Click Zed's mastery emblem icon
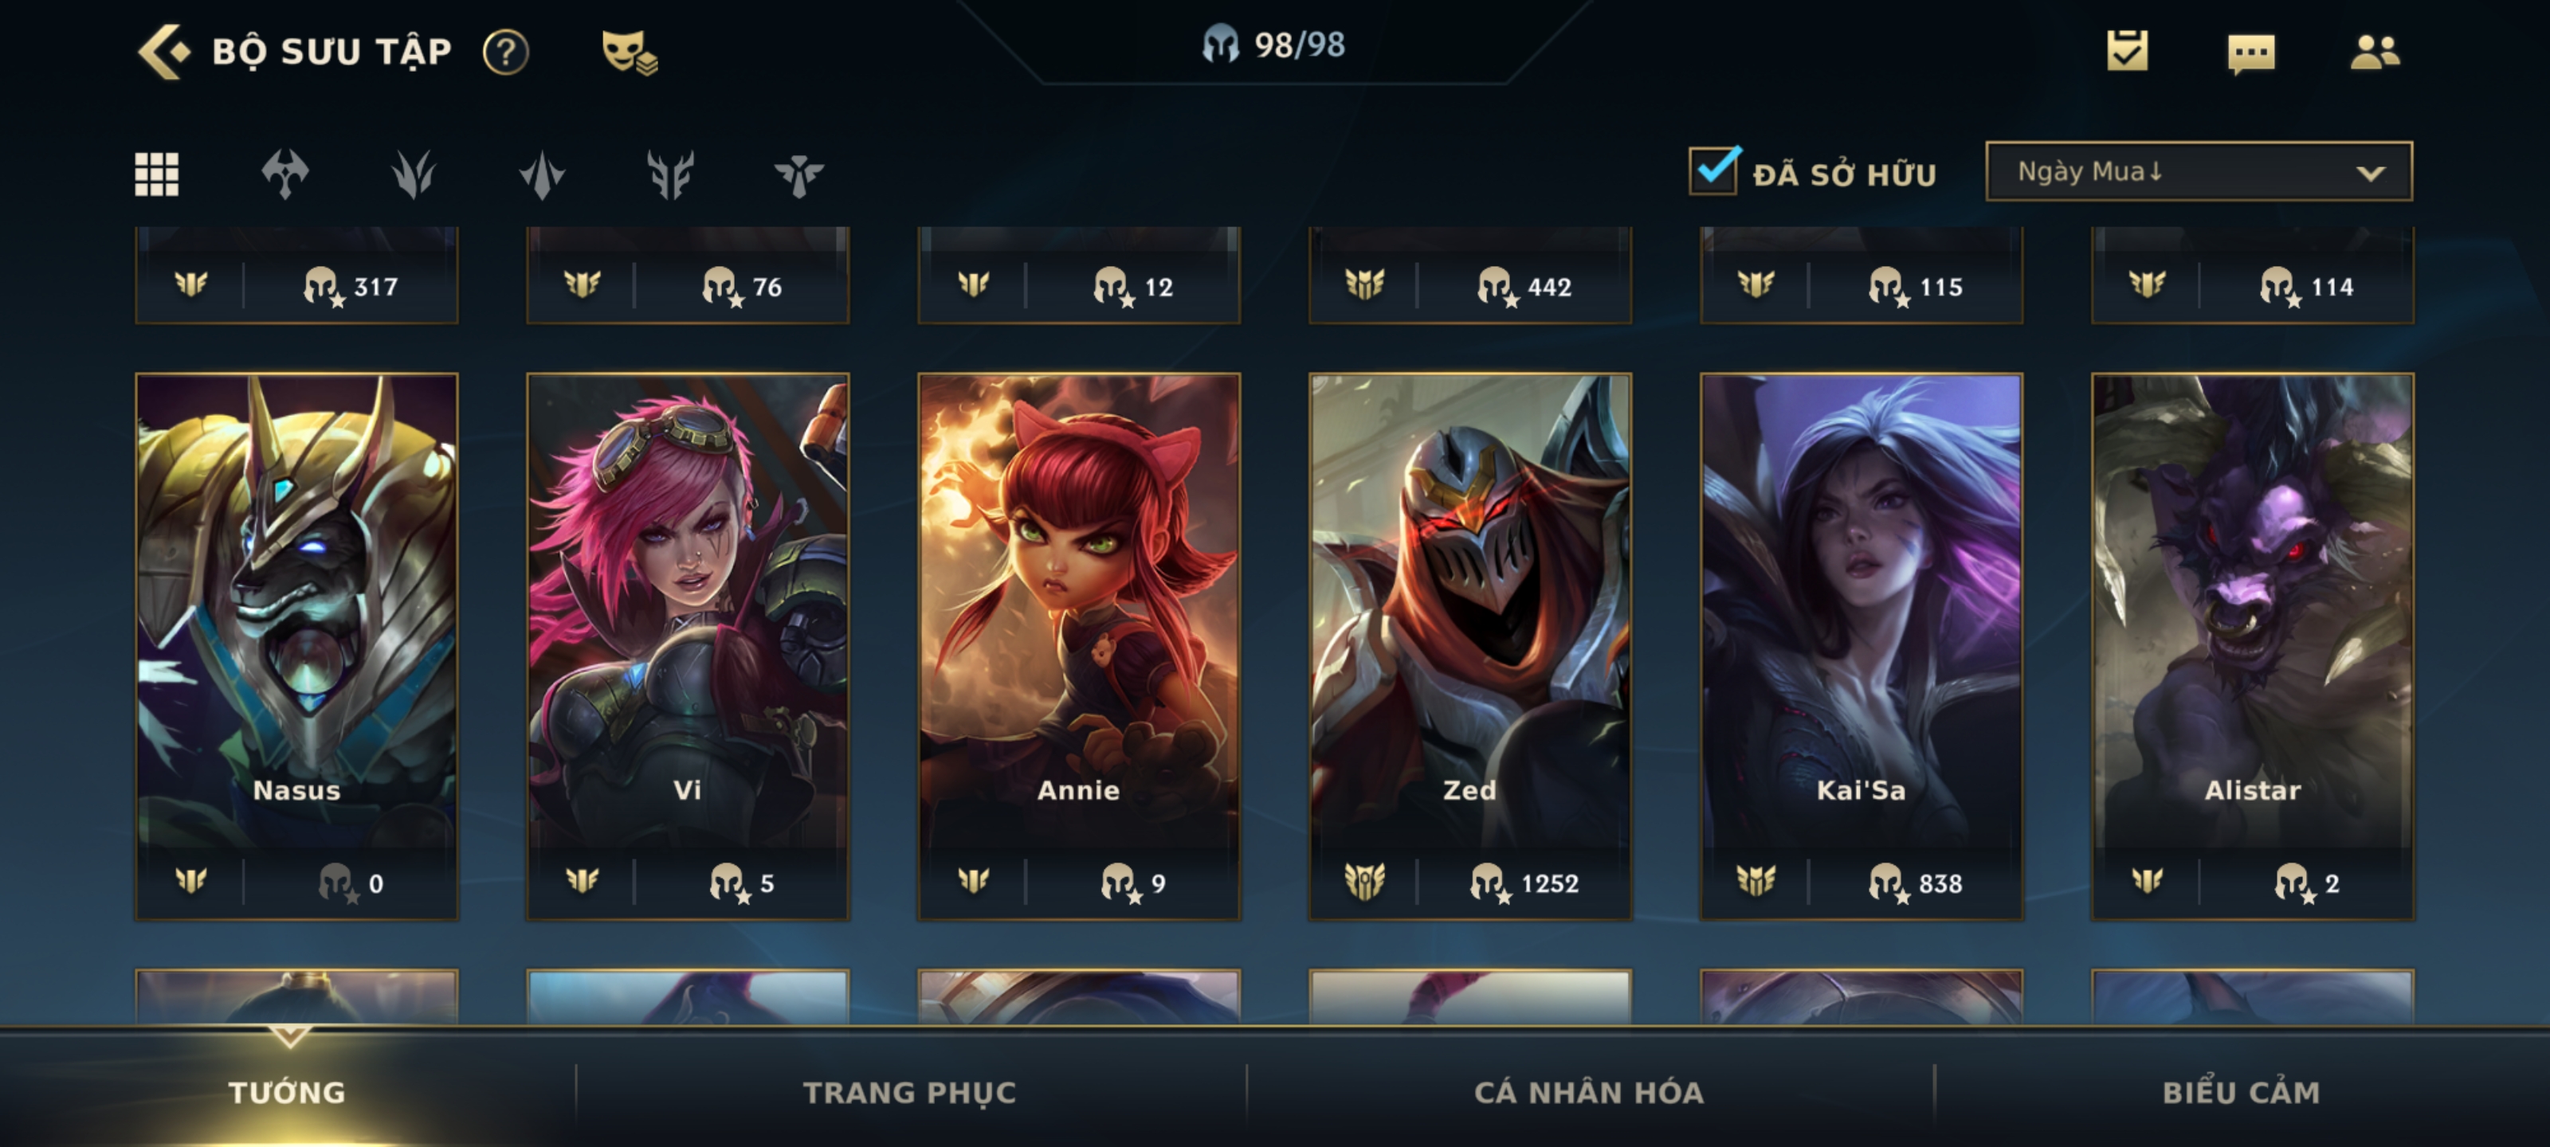 coord(1364,880)
